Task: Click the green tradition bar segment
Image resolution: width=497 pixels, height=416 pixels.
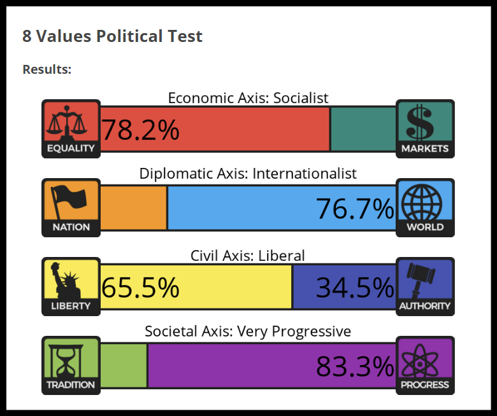Action: pos(124,366)
